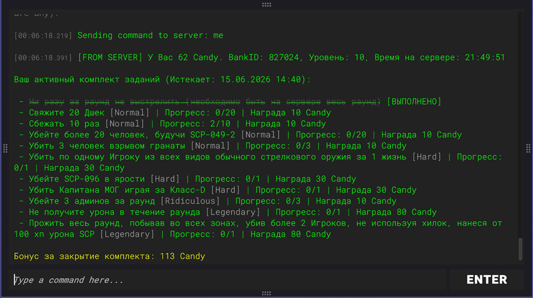Click the [ВЫПОЛНЕНО] label
Screen dimensions: 533x298
pyautogui.click(x=414, y=102)
